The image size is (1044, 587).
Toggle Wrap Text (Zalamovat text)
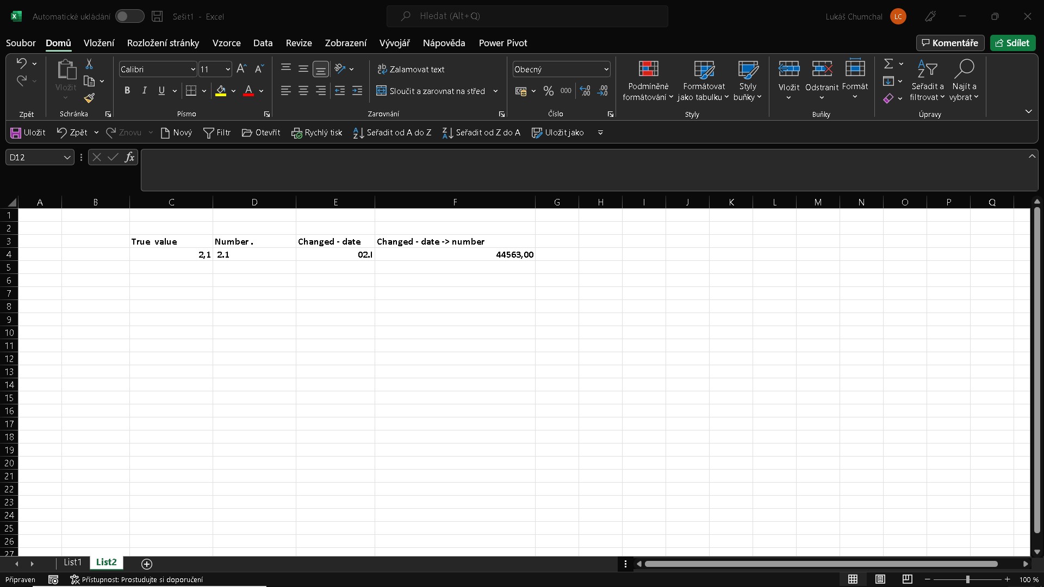(411, 69)
